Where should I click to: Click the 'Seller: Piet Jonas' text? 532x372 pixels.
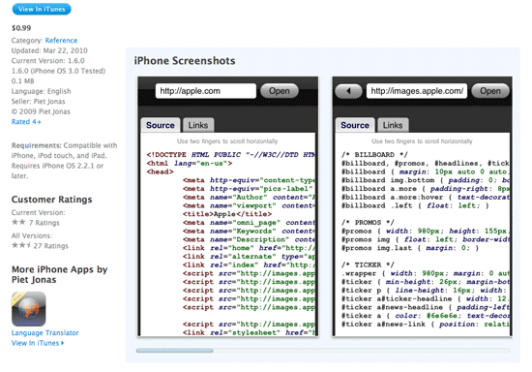pyautogui.click(x=38, y=102)
